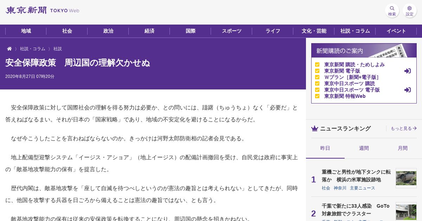Go to the home icon in the breadcrumb
422x221 pixels.
pyautogui.click(x=9, y=49)
